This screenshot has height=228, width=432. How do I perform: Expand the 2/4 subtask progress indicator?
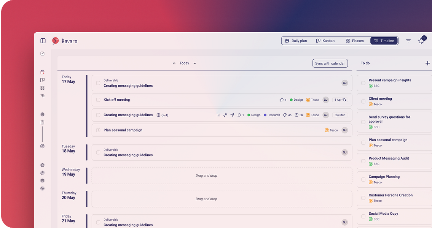pos(162,115)
